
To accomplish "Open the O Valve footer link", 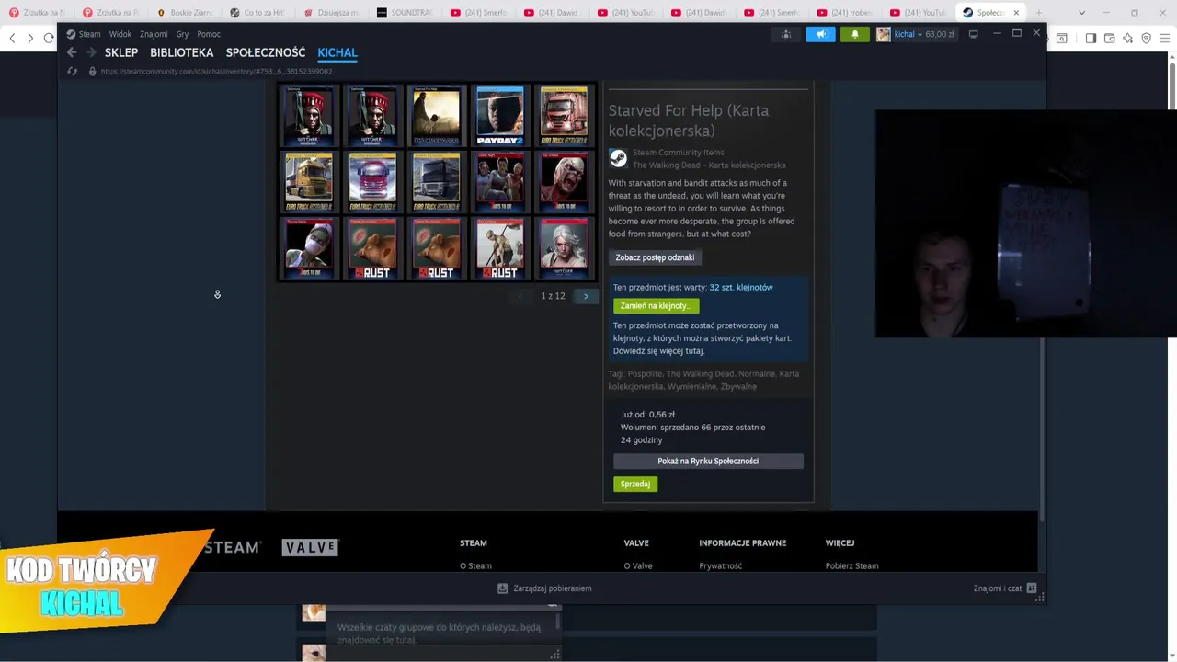I will pyautogui.click(x=638, y=565).
